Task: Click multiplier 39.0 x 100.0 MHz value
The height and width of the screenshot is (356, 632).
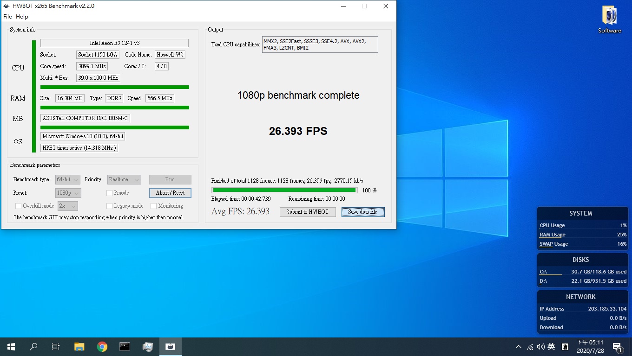Action: pyautogui.click(x=98, y=78)
